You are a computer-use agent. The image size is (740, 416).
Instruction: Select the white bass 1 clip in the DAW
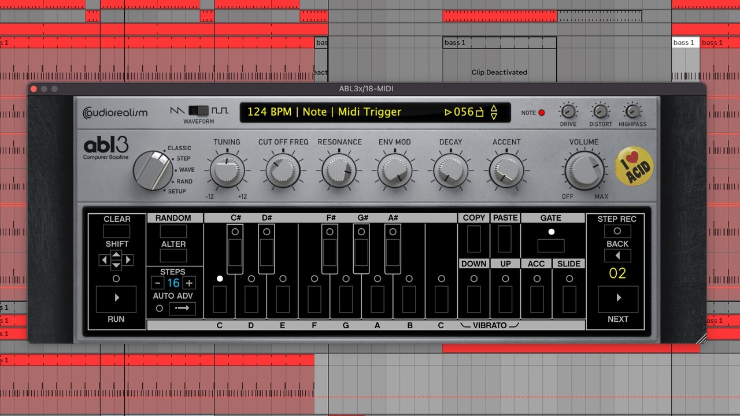[x=686, y=43]
